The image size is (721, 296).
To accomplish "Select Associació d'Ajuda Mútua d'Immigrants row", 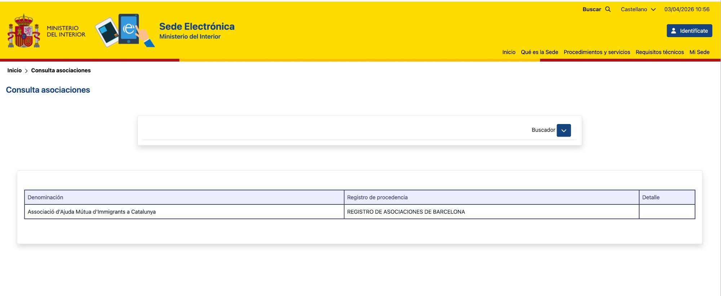I will tap(92, 212).
